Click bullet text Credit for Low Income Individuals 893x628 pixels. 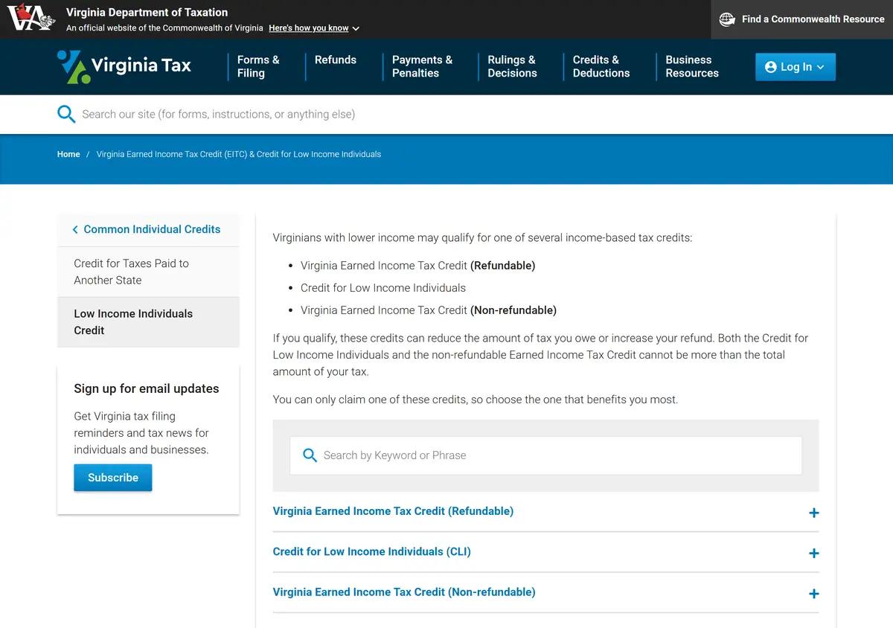(383, 288)
